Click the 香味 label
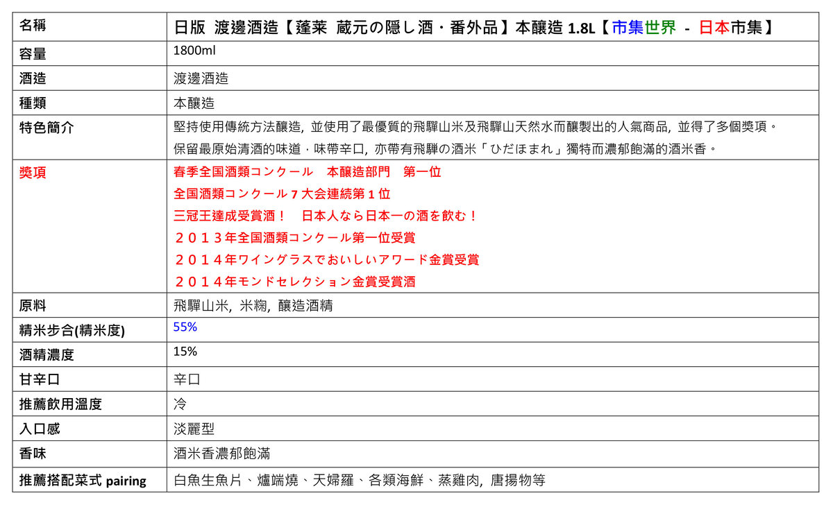The height and width of the screenshot is (507, 833). [x=33, y=454]
